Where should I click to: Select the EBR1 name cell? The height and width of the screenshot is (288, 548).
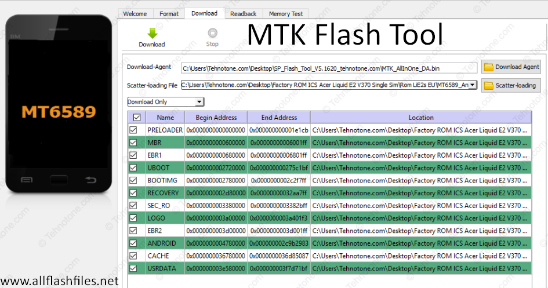point(165,155)
